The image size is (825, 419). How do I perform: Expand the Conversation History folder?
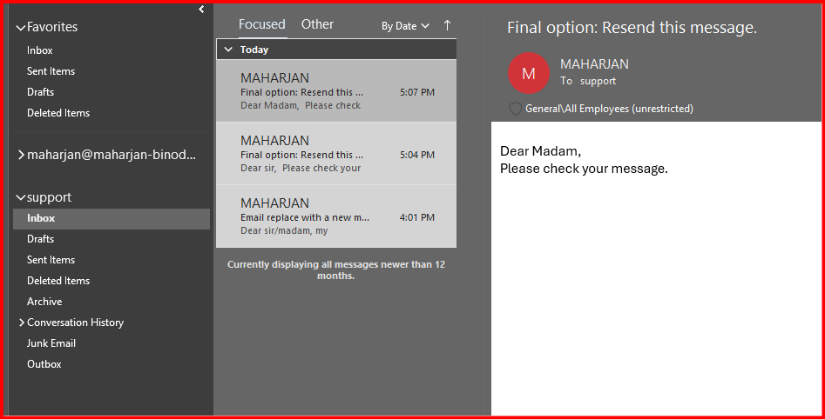coord(21,323)
